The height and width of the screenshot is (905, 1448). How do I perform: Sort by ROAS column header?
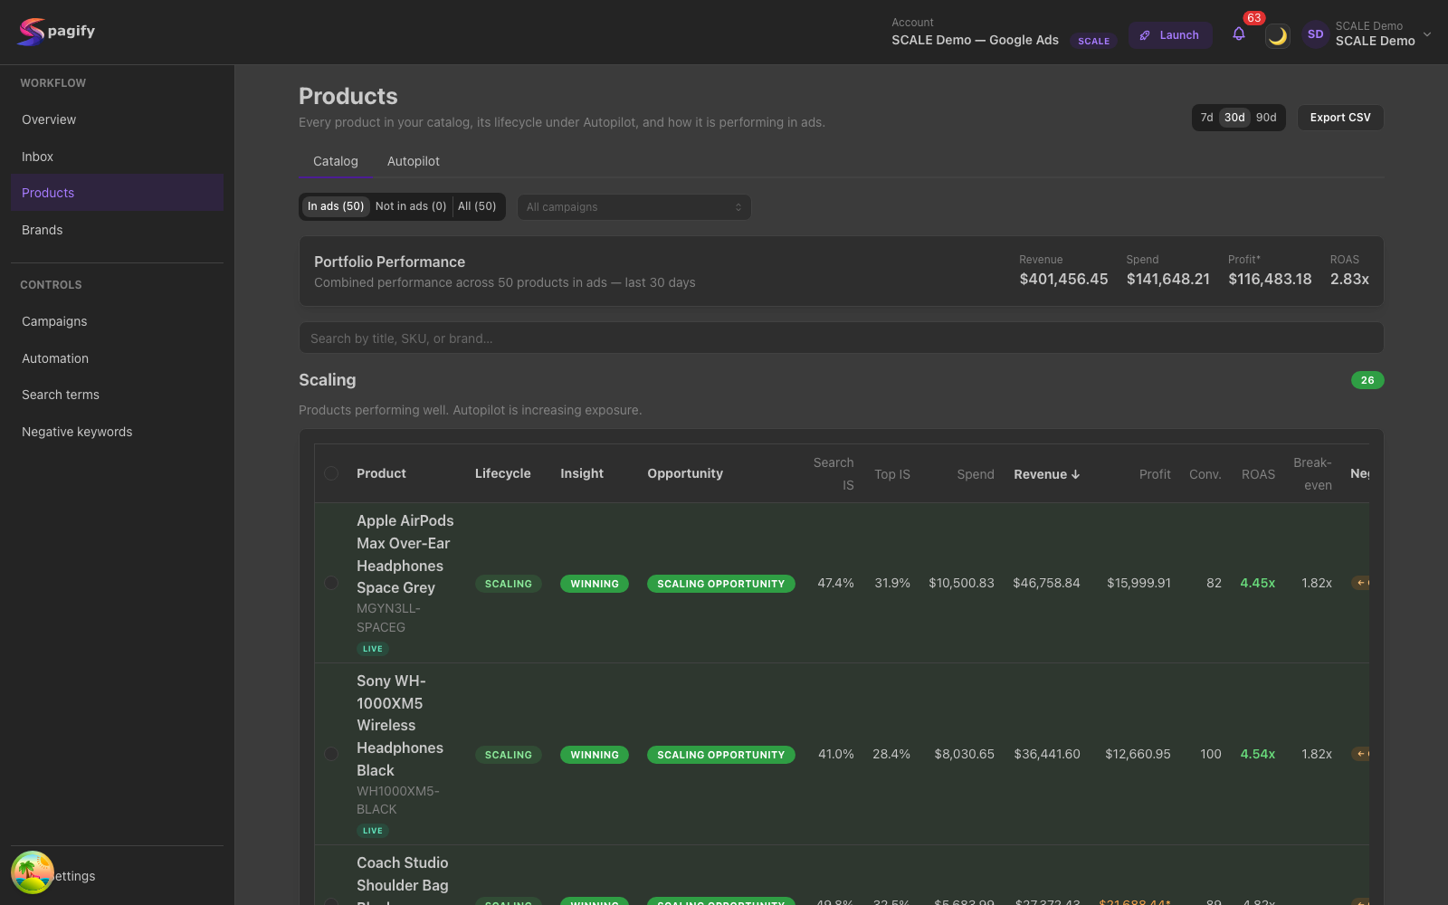tap(1258, 474)
